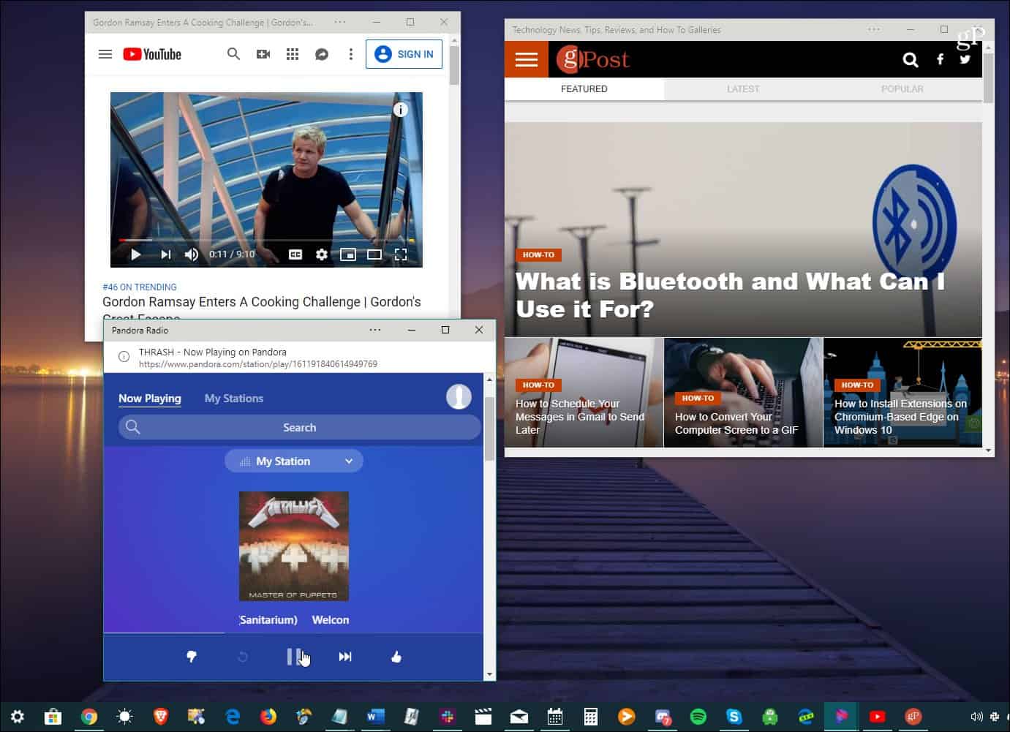Open the volume control in system tray
The width and height of the screenshot is (1010, 732).
[x=976, y=717]
